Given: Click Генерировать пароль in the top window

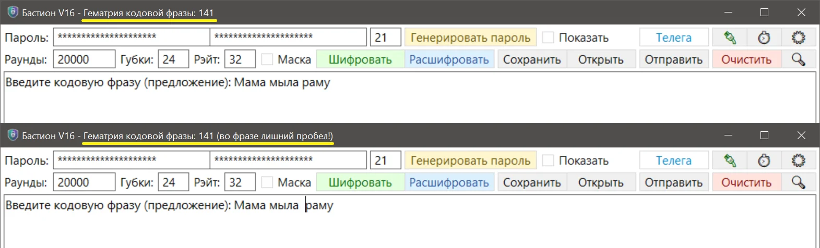Looking at the screenshot, I should (470, 38).
